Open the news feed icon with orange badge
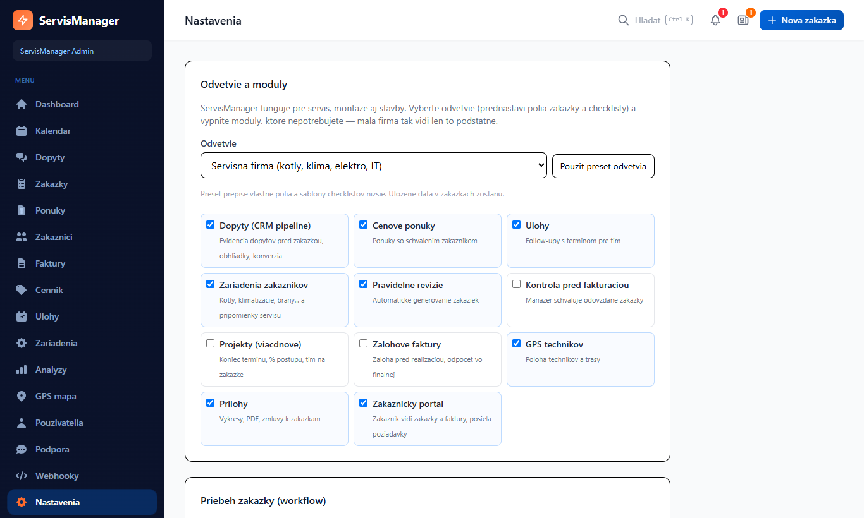This screenshot has height=518, width=864. pos(743,20)
